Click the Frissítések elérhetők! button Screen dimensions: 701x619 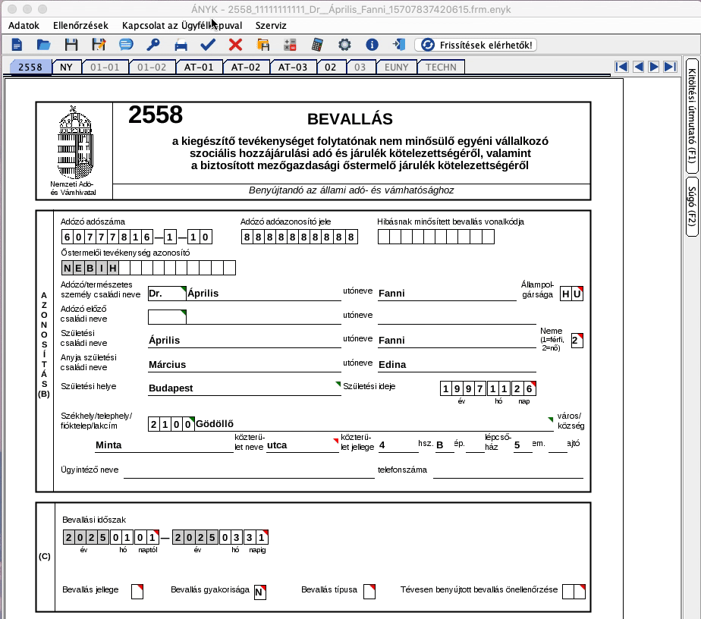(476, 45)
